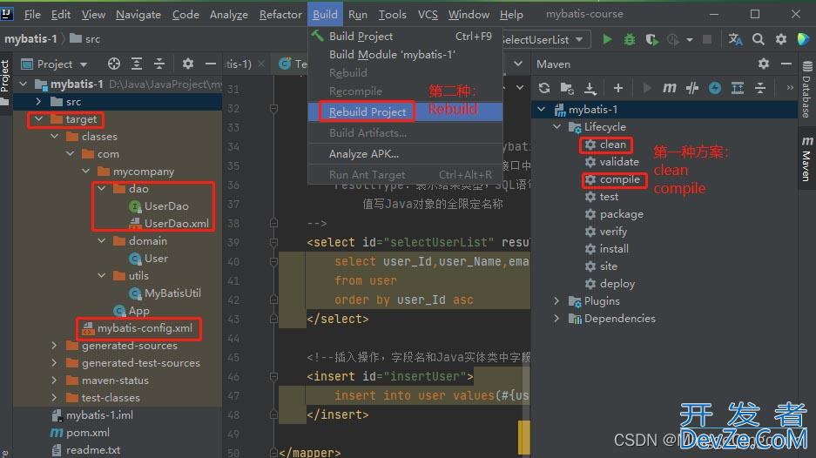Select readme.txt file
Image resolution: width=816 pixels, height=458 pixels.
click(x=92, y=449)
